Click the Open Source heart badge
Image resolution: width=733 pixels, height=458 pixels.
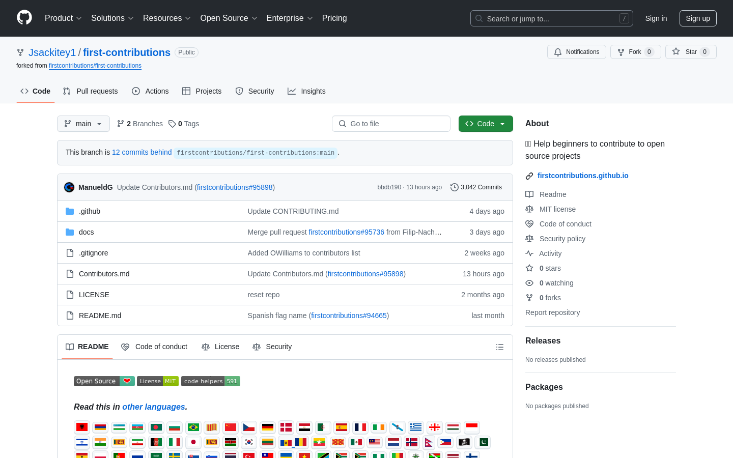click(x=104, y=381)
